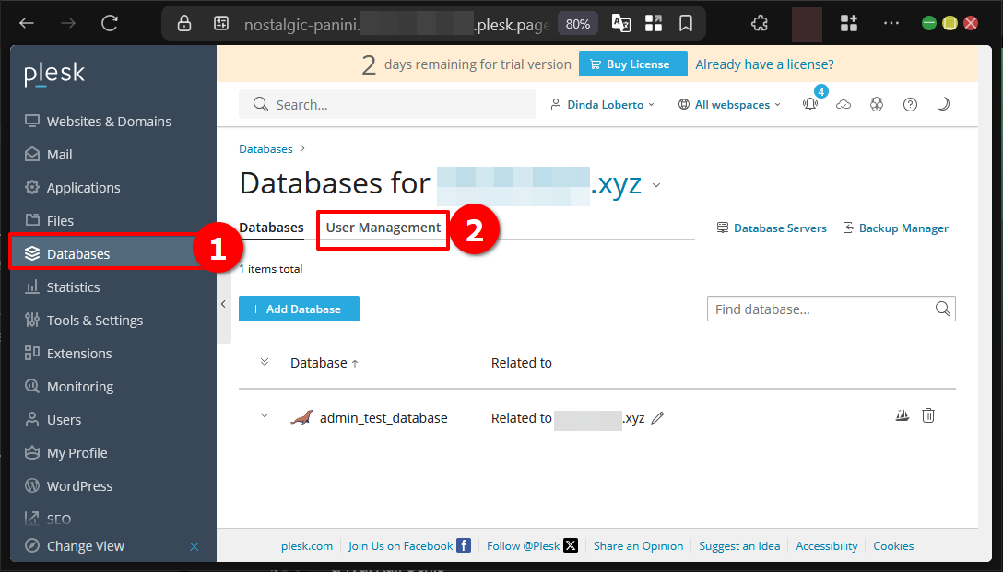Click the Add Database button
This screenshot has height=572, width=1003.
pos(299,309)
